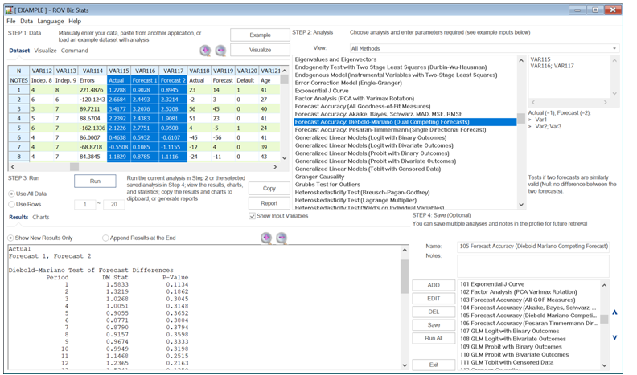Open the Help menu

click(75, 21)
